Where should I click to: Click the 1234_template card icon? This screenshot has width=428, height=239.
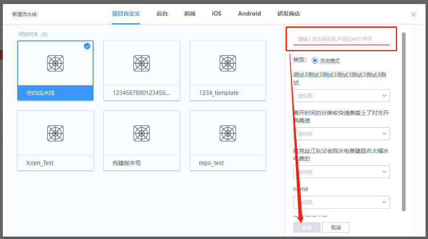coord(228,63)
